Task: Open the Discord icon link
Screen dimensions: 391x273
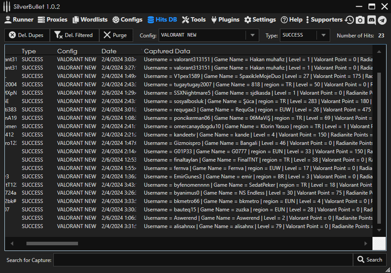Action: [371, 20]
